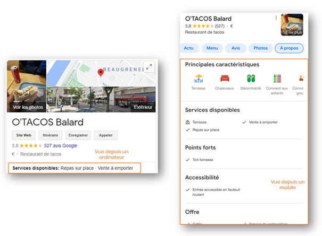Open the Actu tab in mobile view
The image size is (322, 236).
coord(189,48)
